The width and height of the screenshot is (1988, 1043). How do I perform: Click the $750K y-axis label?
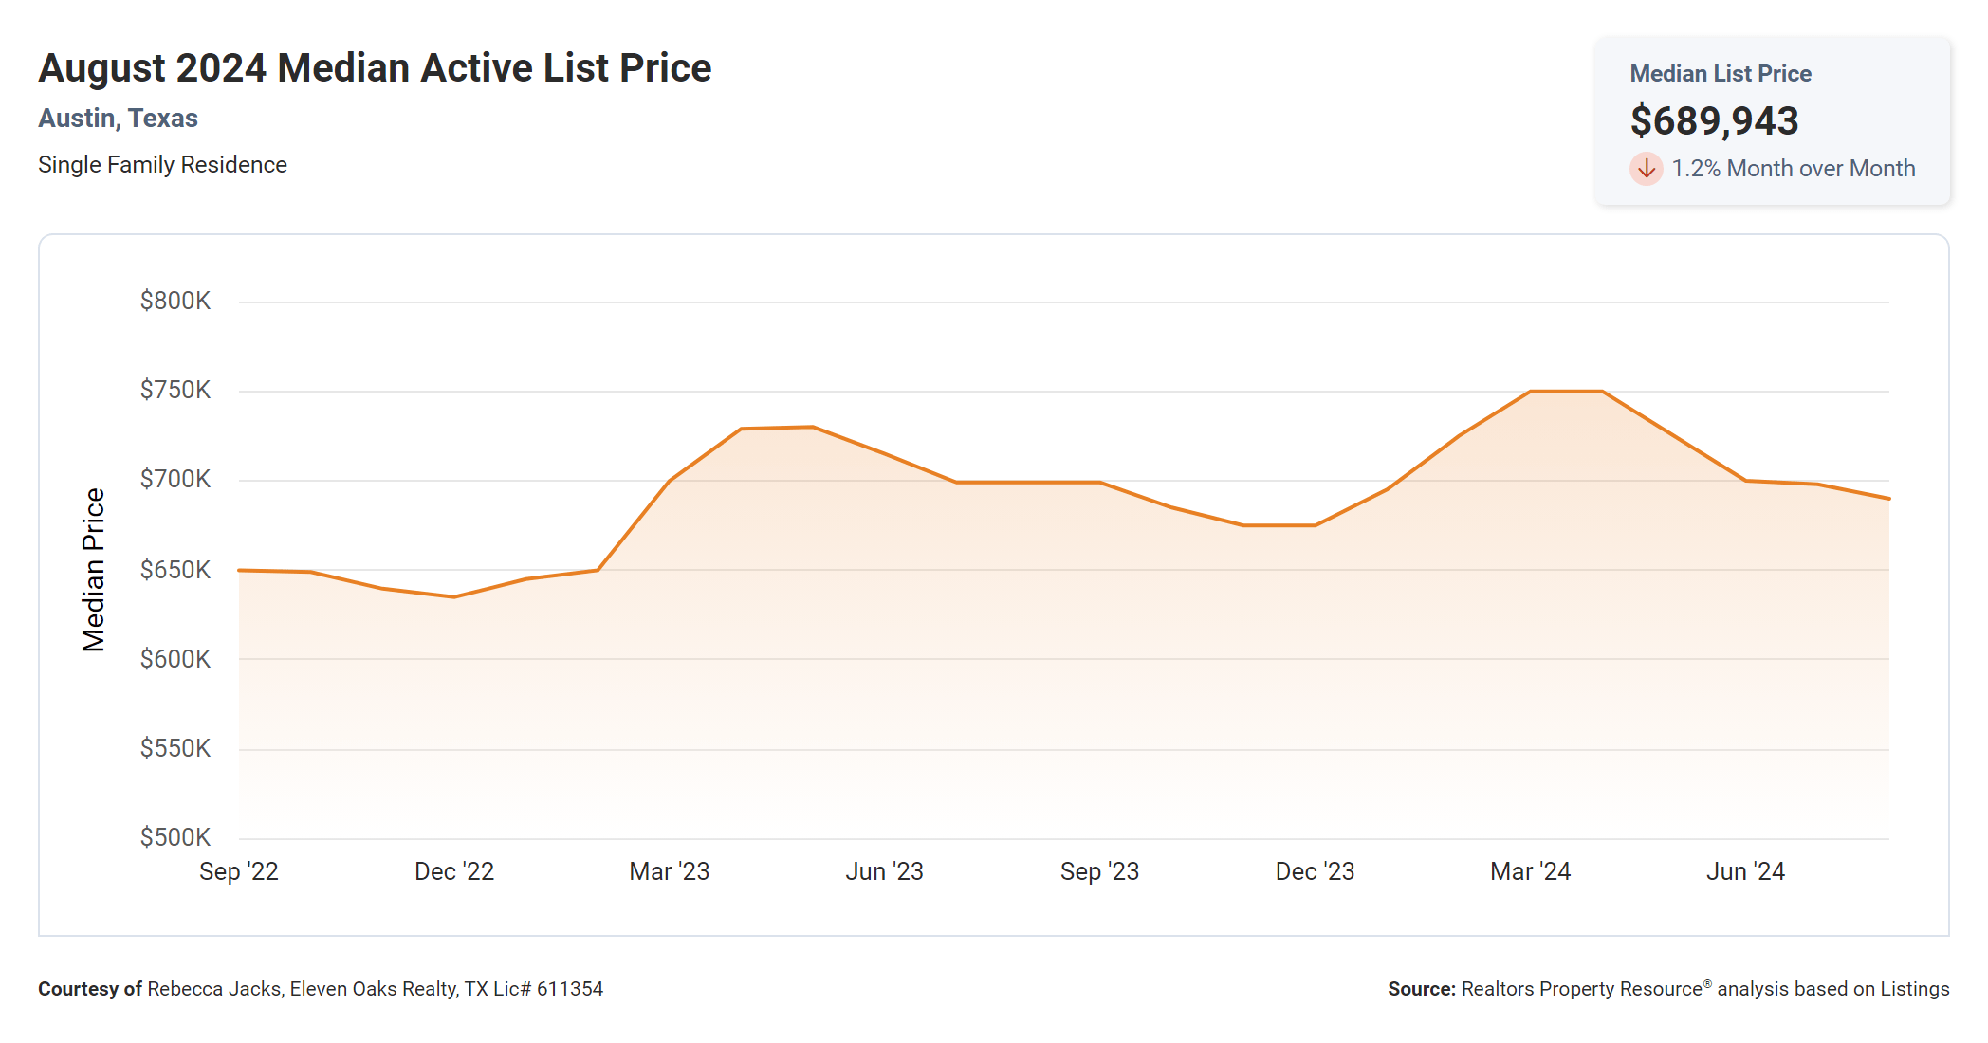click(175, 391)
